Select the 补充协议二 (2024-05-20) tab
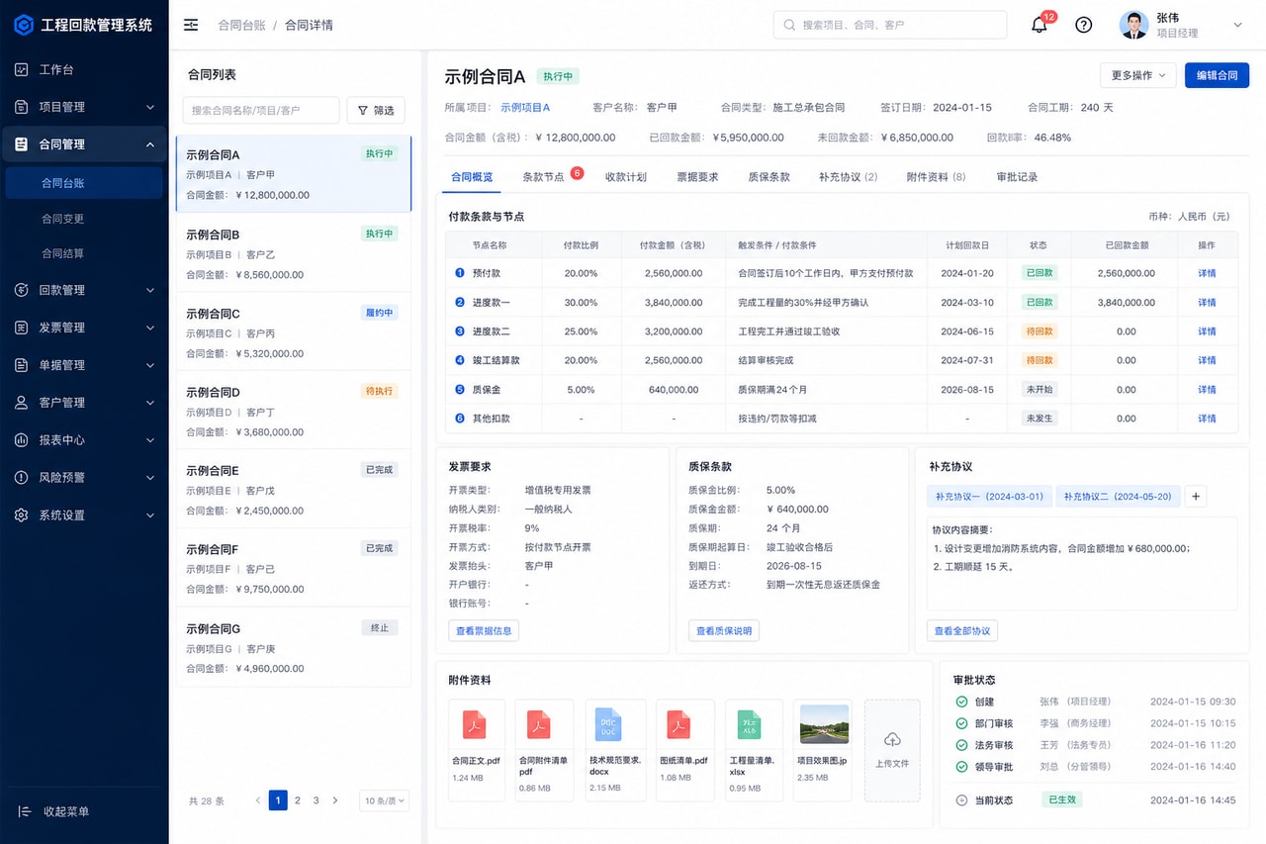The width and height of the screenshot is (1266, 844). pyautogui.click(x=1119, y=497)
